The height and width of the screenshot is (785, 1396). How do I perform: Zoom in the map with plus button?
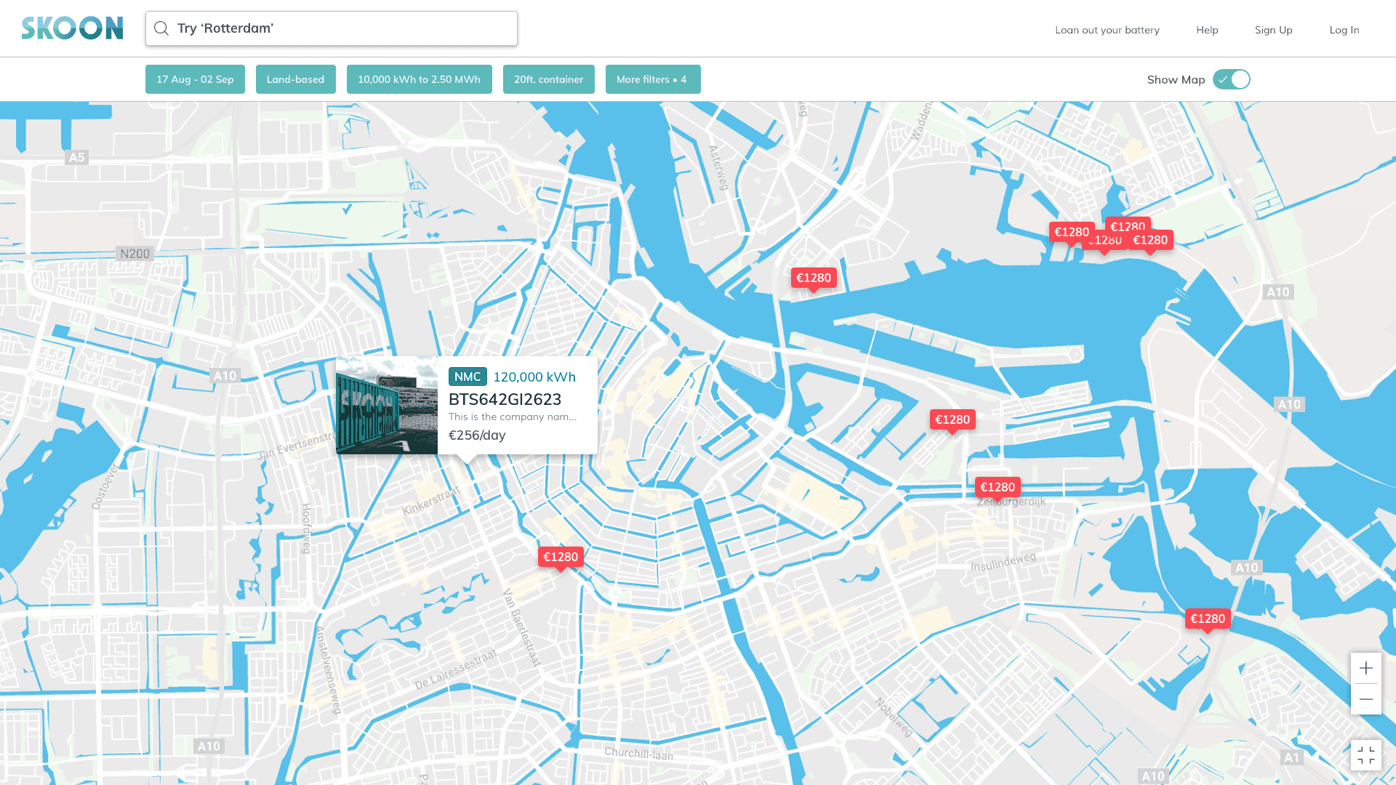tap(1366, 668)
